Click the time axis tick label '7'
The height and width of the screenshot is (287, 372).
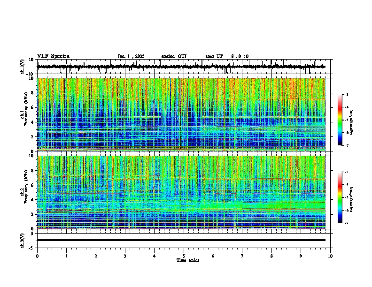(242, 256)
